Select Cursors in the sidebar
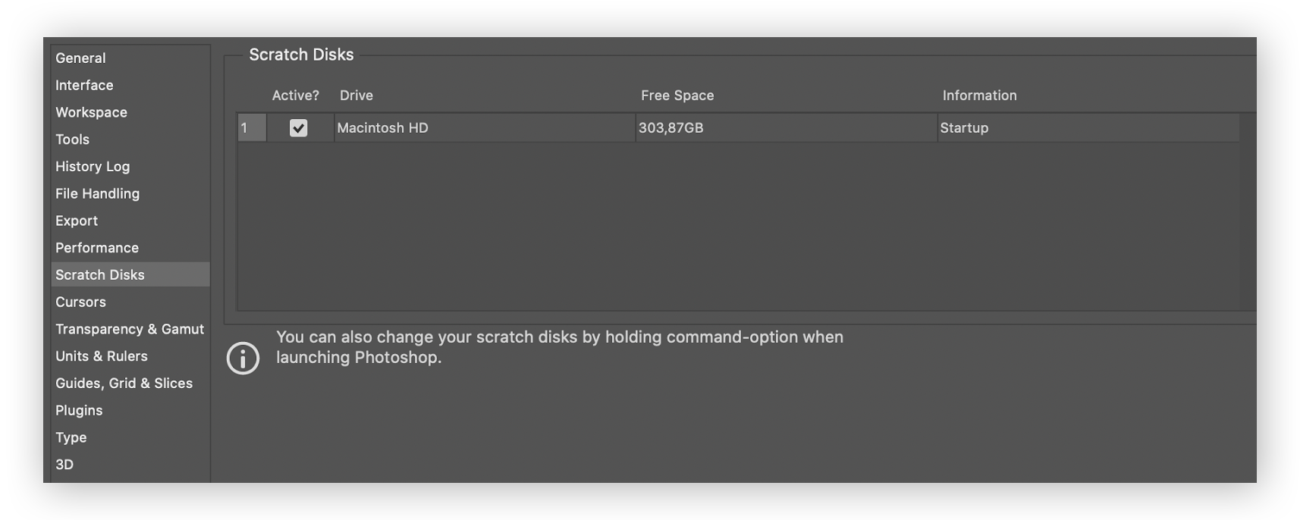The width and height of the screenshot is (1300, 520). point(80,302)
